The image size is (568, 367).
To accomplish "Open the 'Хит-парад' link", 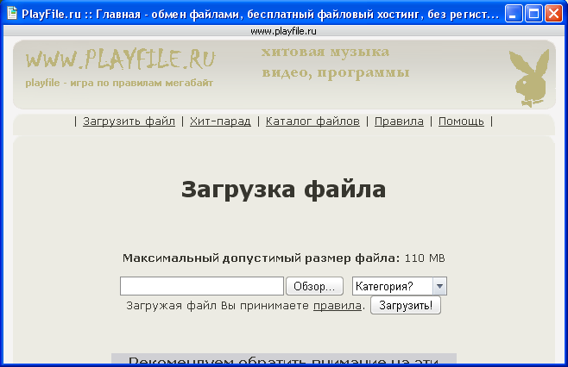I will click(220, 121).
